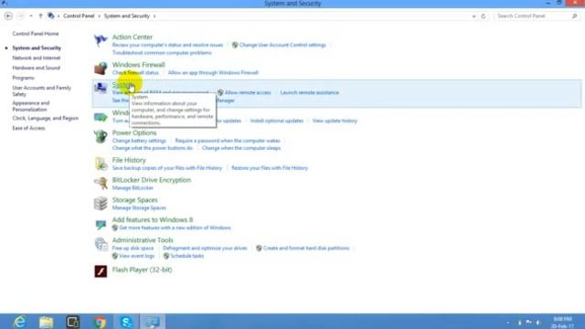The image size is (585, 329).
Task: Click the Add features to Windows 8 icon
Action: pyautogui.click(x=101, y=224)
